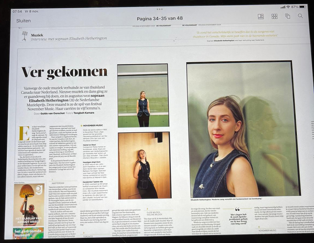Open the article layout view icon
The width and height of the screenshot is (314, 243).
(261, 16)
